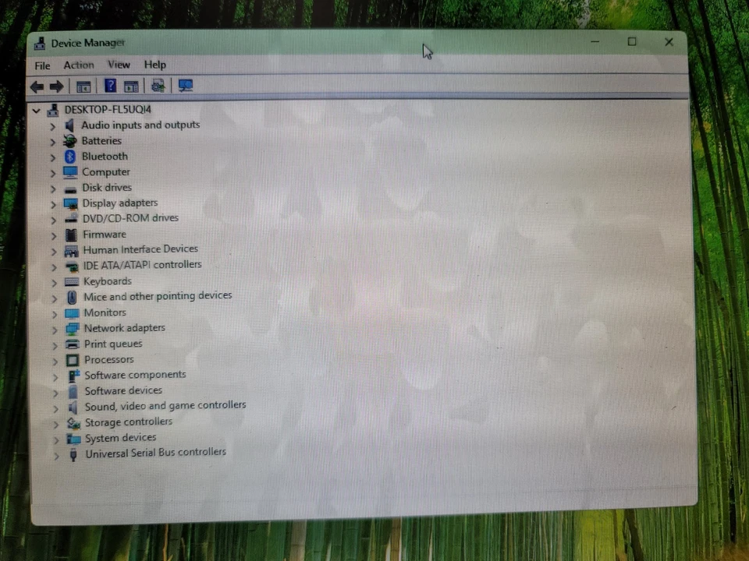Viewport: 749px width, 561px height.
Task: Select the Processors category
Action: (108, 359)
